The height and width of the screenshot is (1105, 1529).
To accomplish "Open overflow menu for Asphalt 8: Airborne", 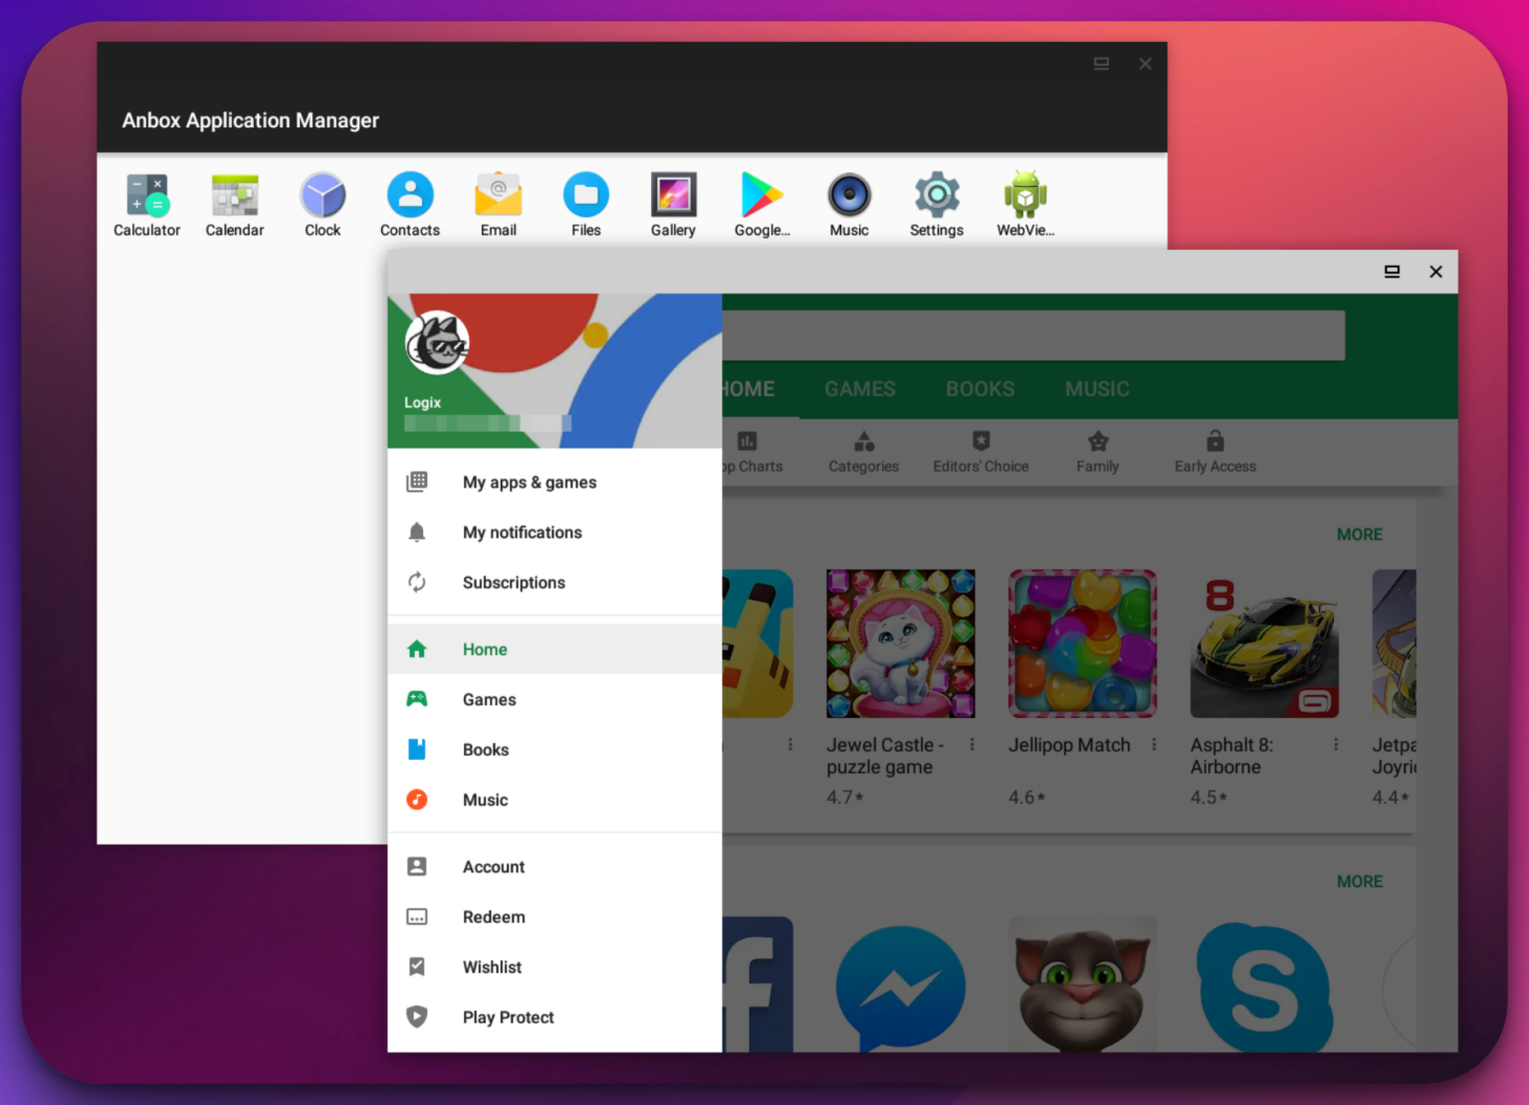I will point(1336,744).
